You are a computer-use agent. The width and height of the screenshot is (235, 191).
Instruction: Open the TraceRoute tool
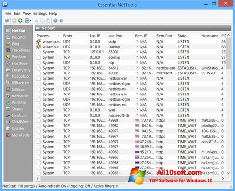[x=18, y=50]
